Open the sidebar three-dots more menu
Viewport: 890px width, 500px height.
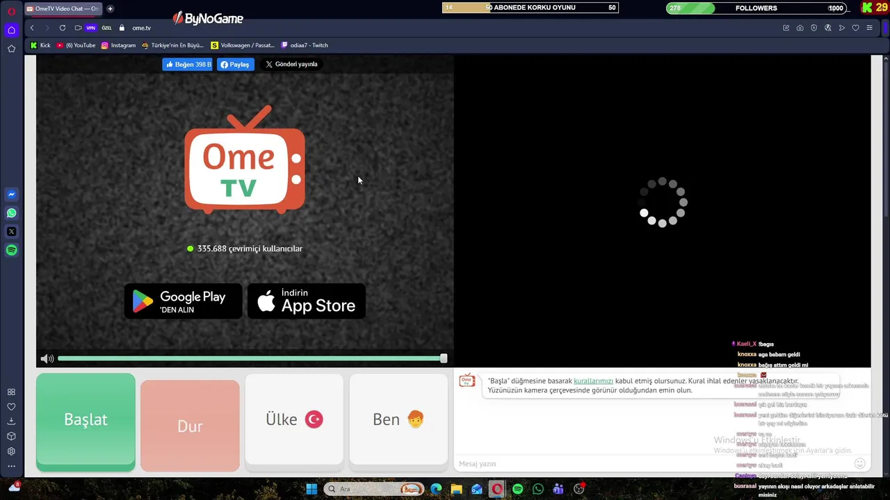11,466
